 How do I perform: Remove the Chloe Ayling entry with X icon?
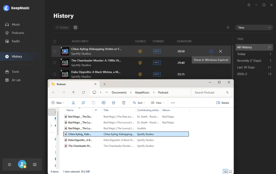tap(220, 51)
